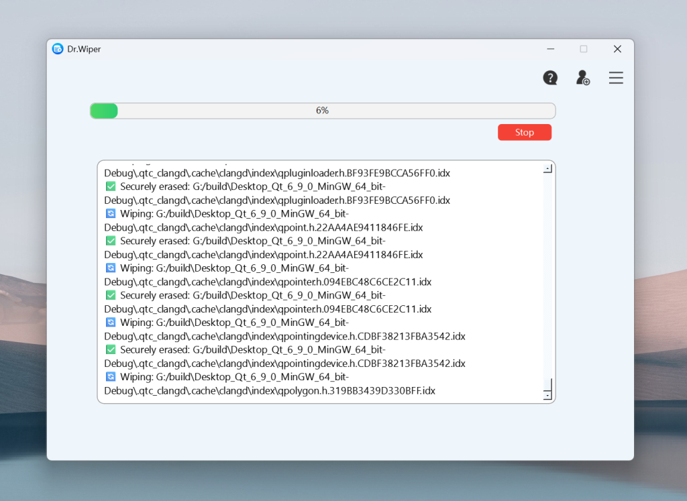Click the Dr.Wiper title bar label

click(85, 48)
